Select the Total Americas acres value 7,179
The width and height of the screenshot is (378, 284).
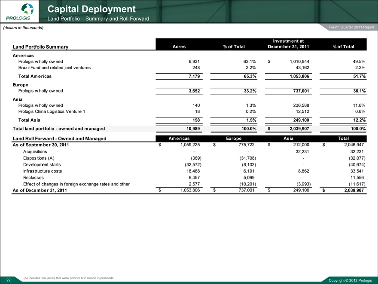(x=193, y=76)
